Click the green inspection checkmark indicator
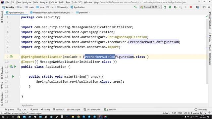This screenshot has width=212, height=119. [207, 17]
